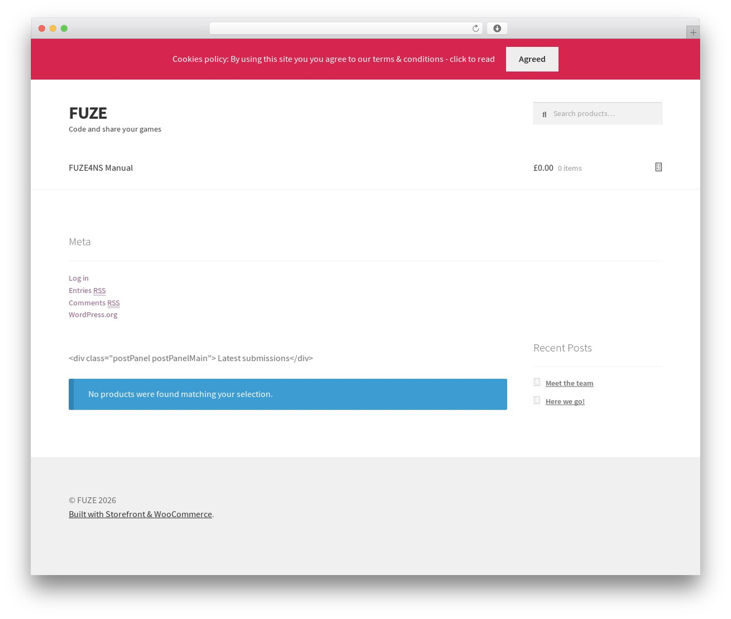
Task: Open the Meet the team post
Action: (x=569, y=383)
